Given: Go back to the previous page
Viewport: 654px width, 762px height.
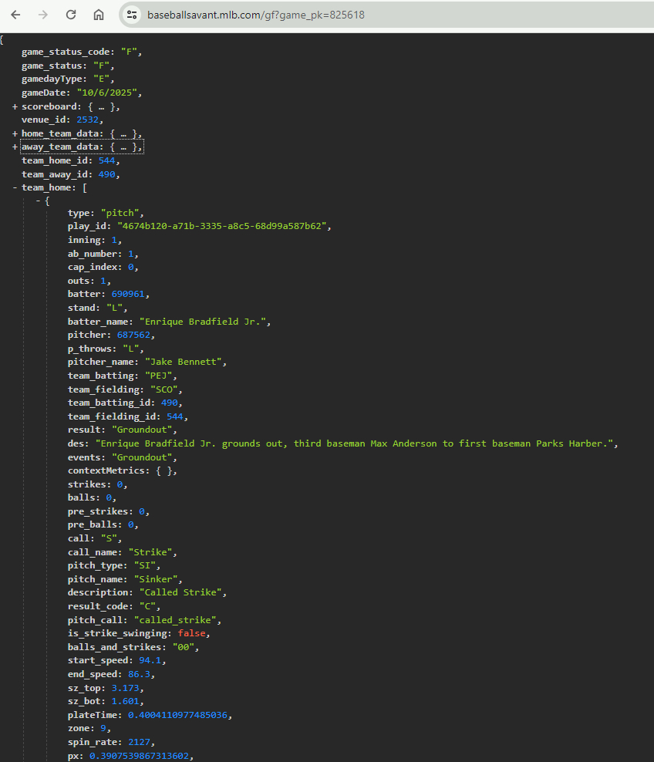Looking at the screenshot, I should (x=15, y=15).
